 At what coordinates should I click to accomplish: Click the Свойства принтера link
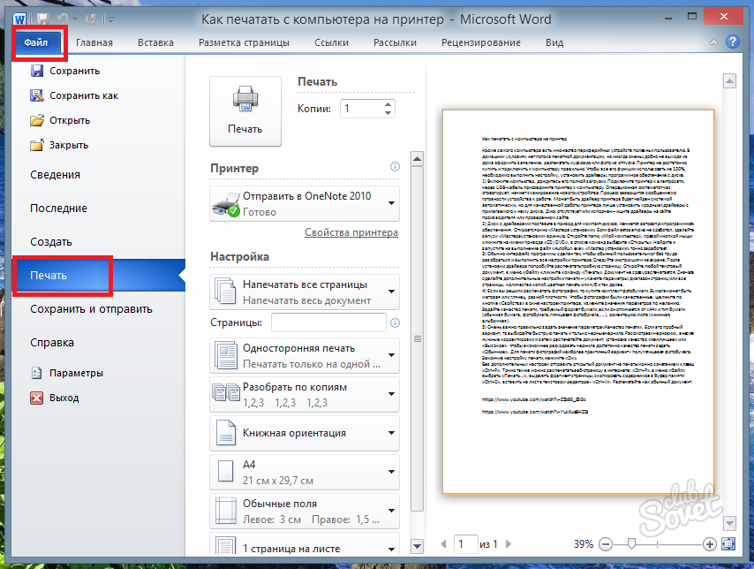351,232
